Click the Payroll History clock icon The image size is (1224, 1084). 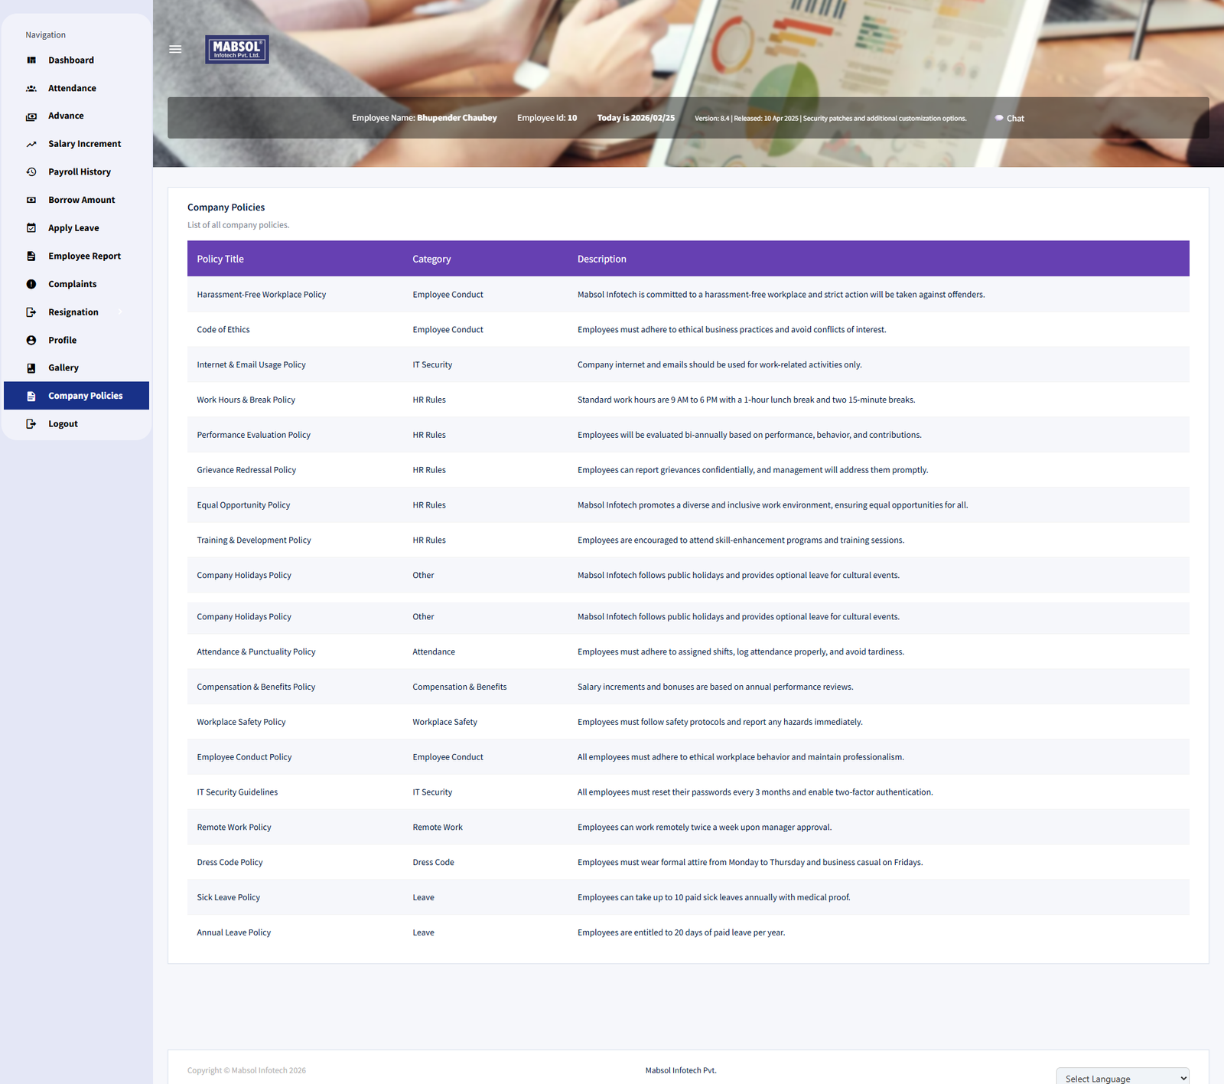pos(31,172)
